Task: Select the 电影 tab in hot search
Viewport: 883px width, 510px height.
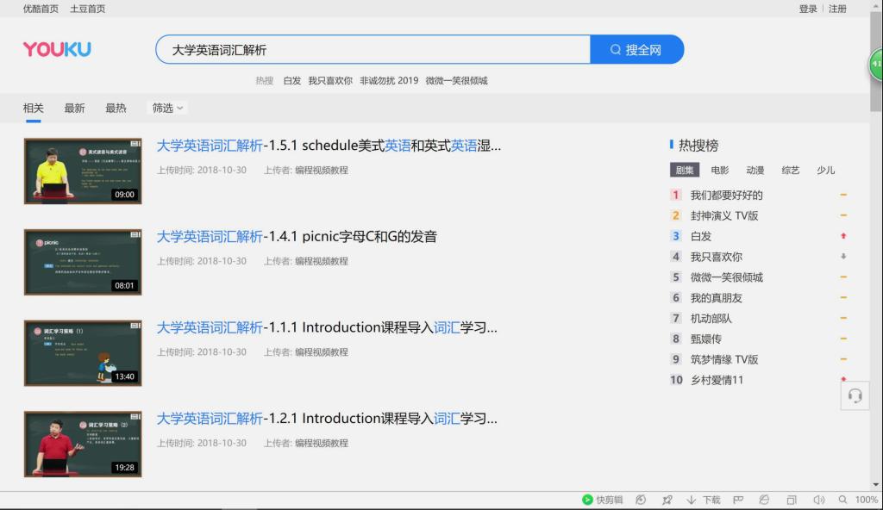Action: click(x=719, y=171)
